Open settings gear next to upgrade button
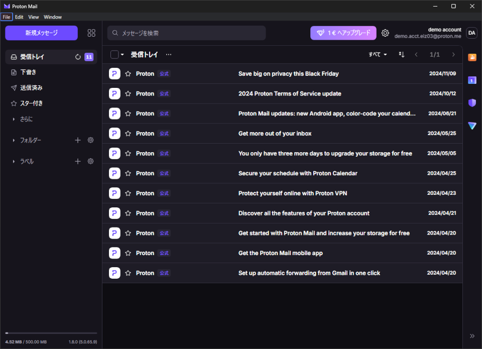The image size is (482, 349). (385, 33)
